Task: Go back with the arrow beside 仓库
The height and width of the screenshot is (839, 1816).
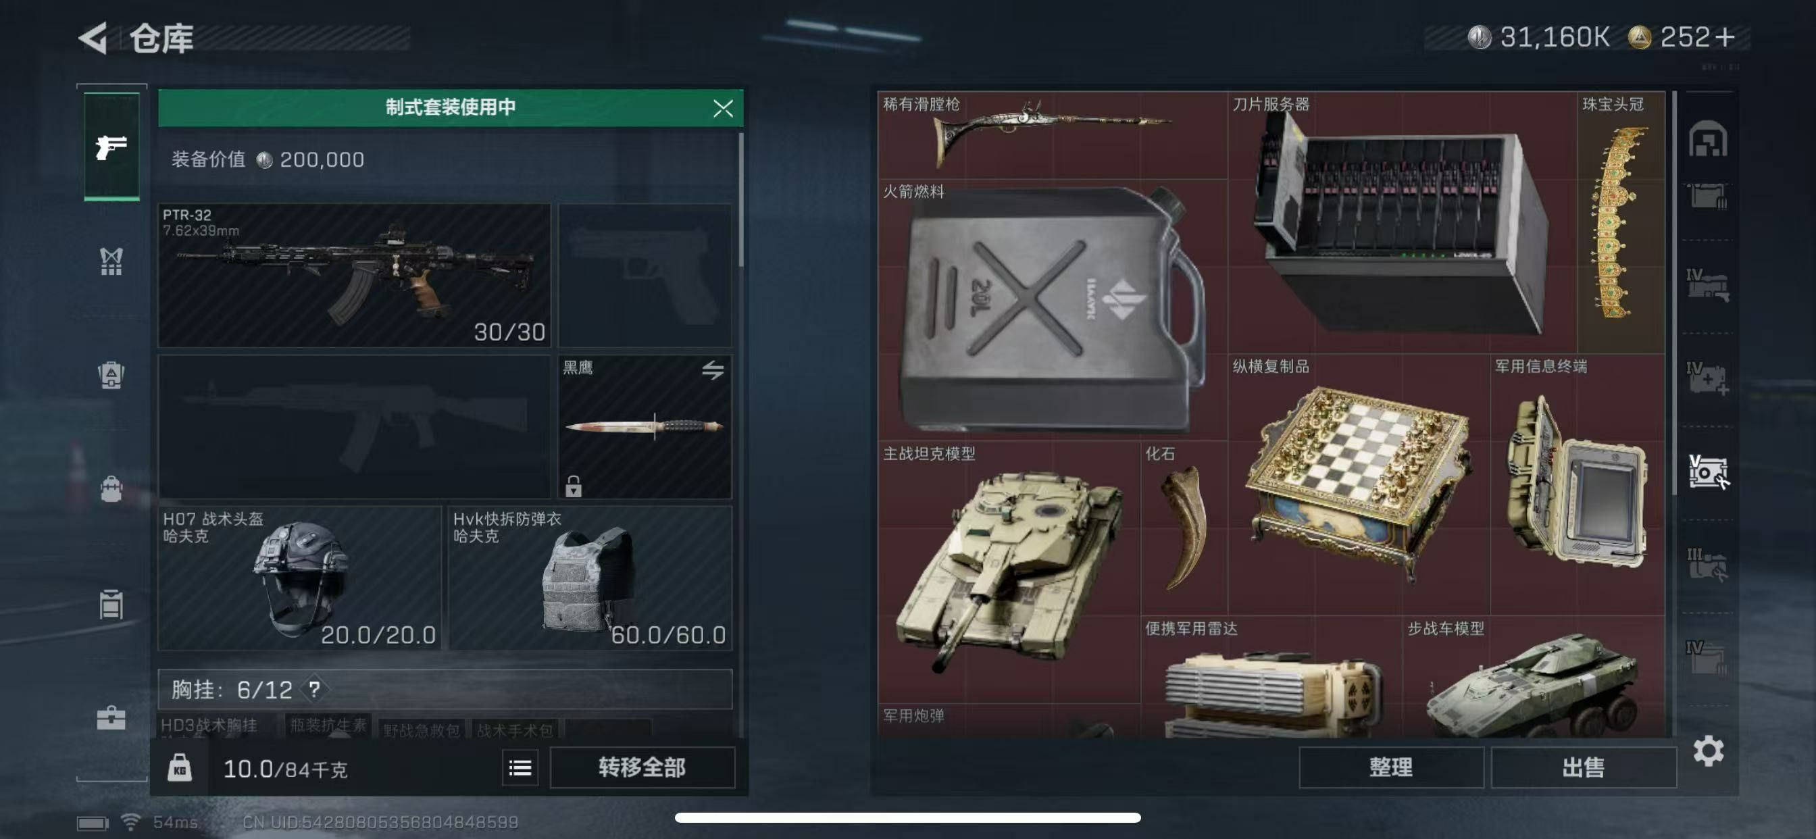Action: (93, 37)
